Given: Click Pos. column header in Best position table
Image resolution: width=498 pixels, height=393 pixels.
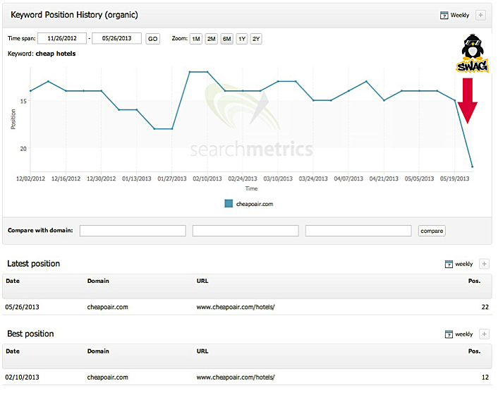Looking at the screenshot, I should (x=474, y=351).
